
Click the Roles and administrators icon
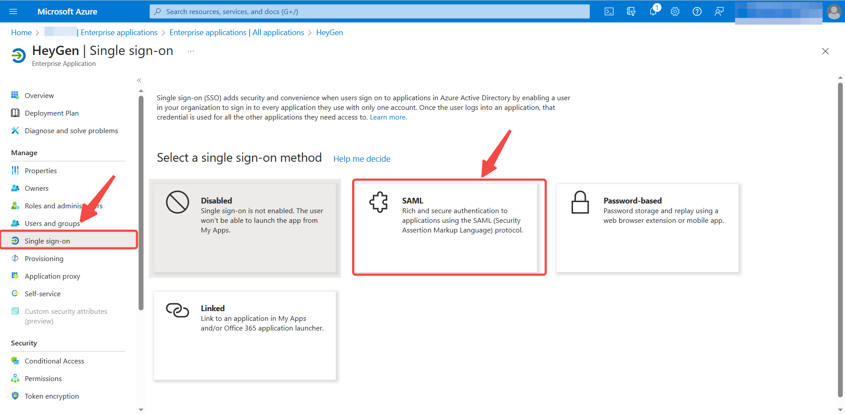15,206
